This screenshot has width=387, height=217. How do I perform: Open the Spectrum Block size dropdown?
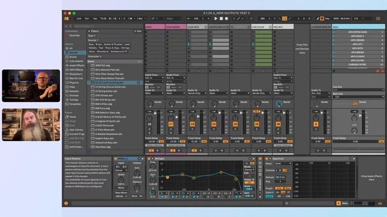click(283, 163)
